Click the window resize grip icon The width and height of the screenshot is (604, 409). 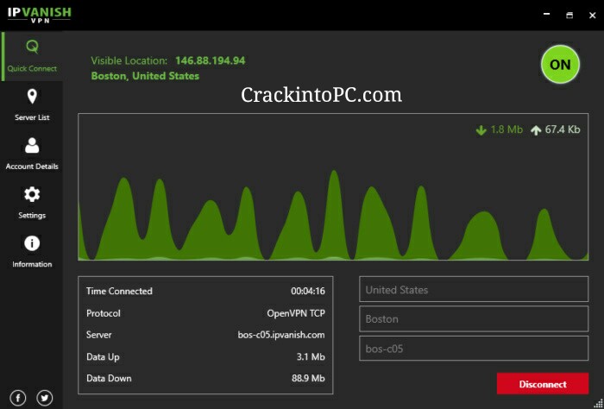[598, 403]
